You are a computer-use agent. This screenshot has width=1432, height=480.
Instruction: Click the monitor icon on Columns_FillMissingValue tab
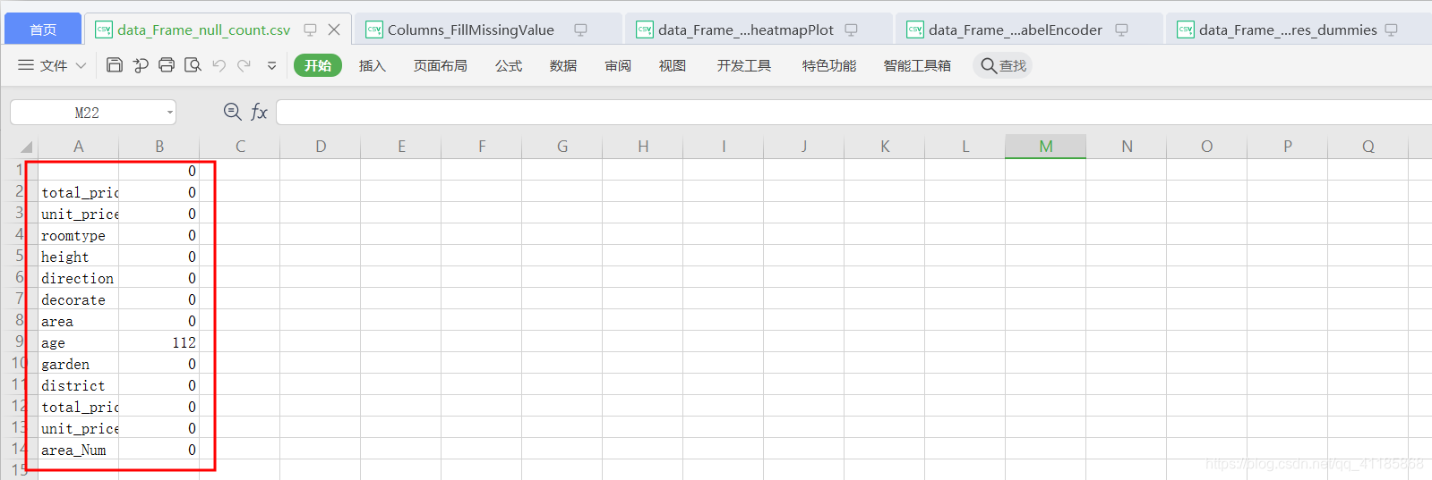(x=580, y=29)
